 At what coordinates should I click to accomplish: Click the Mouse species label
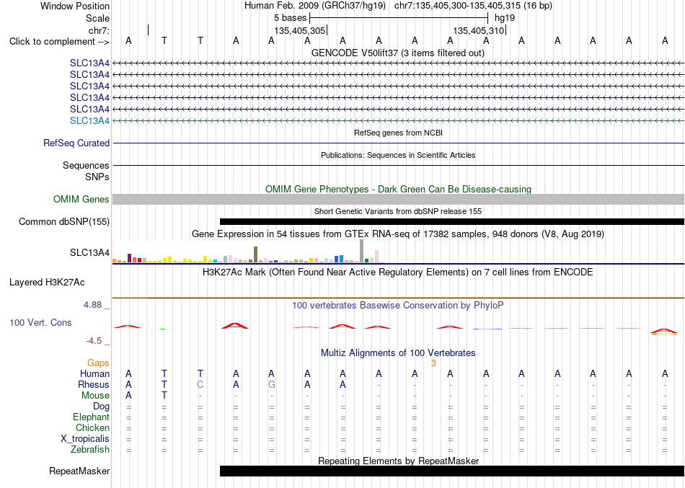coord(95,396)
